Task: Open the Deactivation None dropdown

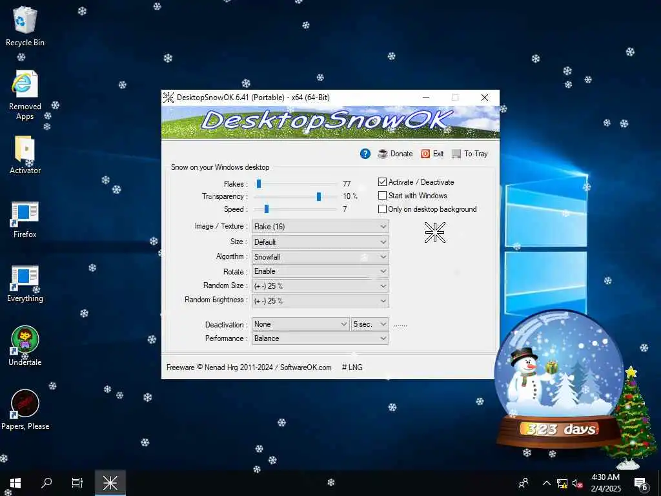Action: [x=301, y=324]
